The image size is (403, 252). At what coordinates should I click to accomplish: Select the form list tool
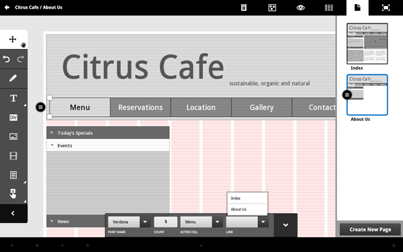[x=13, y=175]
